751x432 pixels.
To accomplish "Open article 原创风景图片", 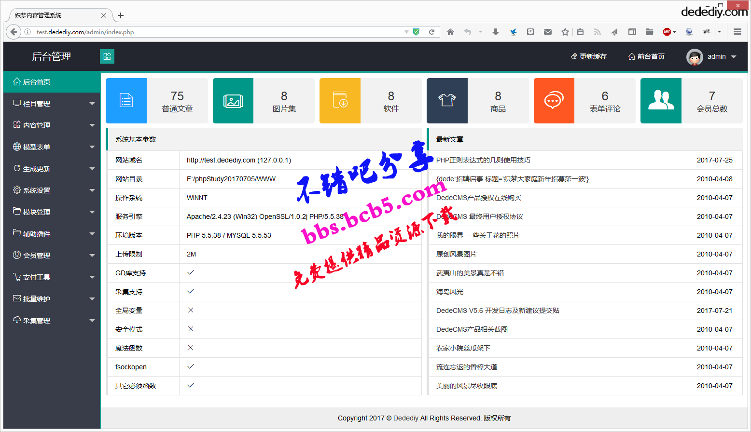I will tap(457, 254).
